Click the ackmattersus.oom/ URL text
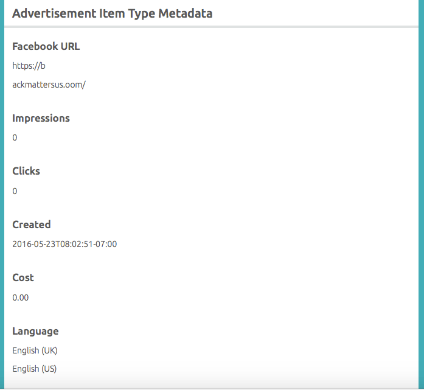This screenshot has width=424, height=390. click(x=49, y=85)
